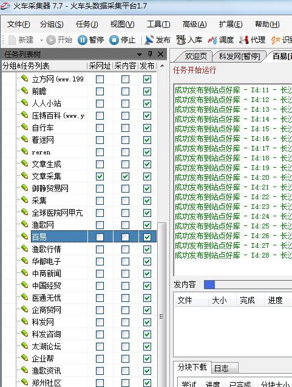Switch to the 分块下载 tab
The height and width of the screenshot is (387, 292).
(x=192, y=367)
